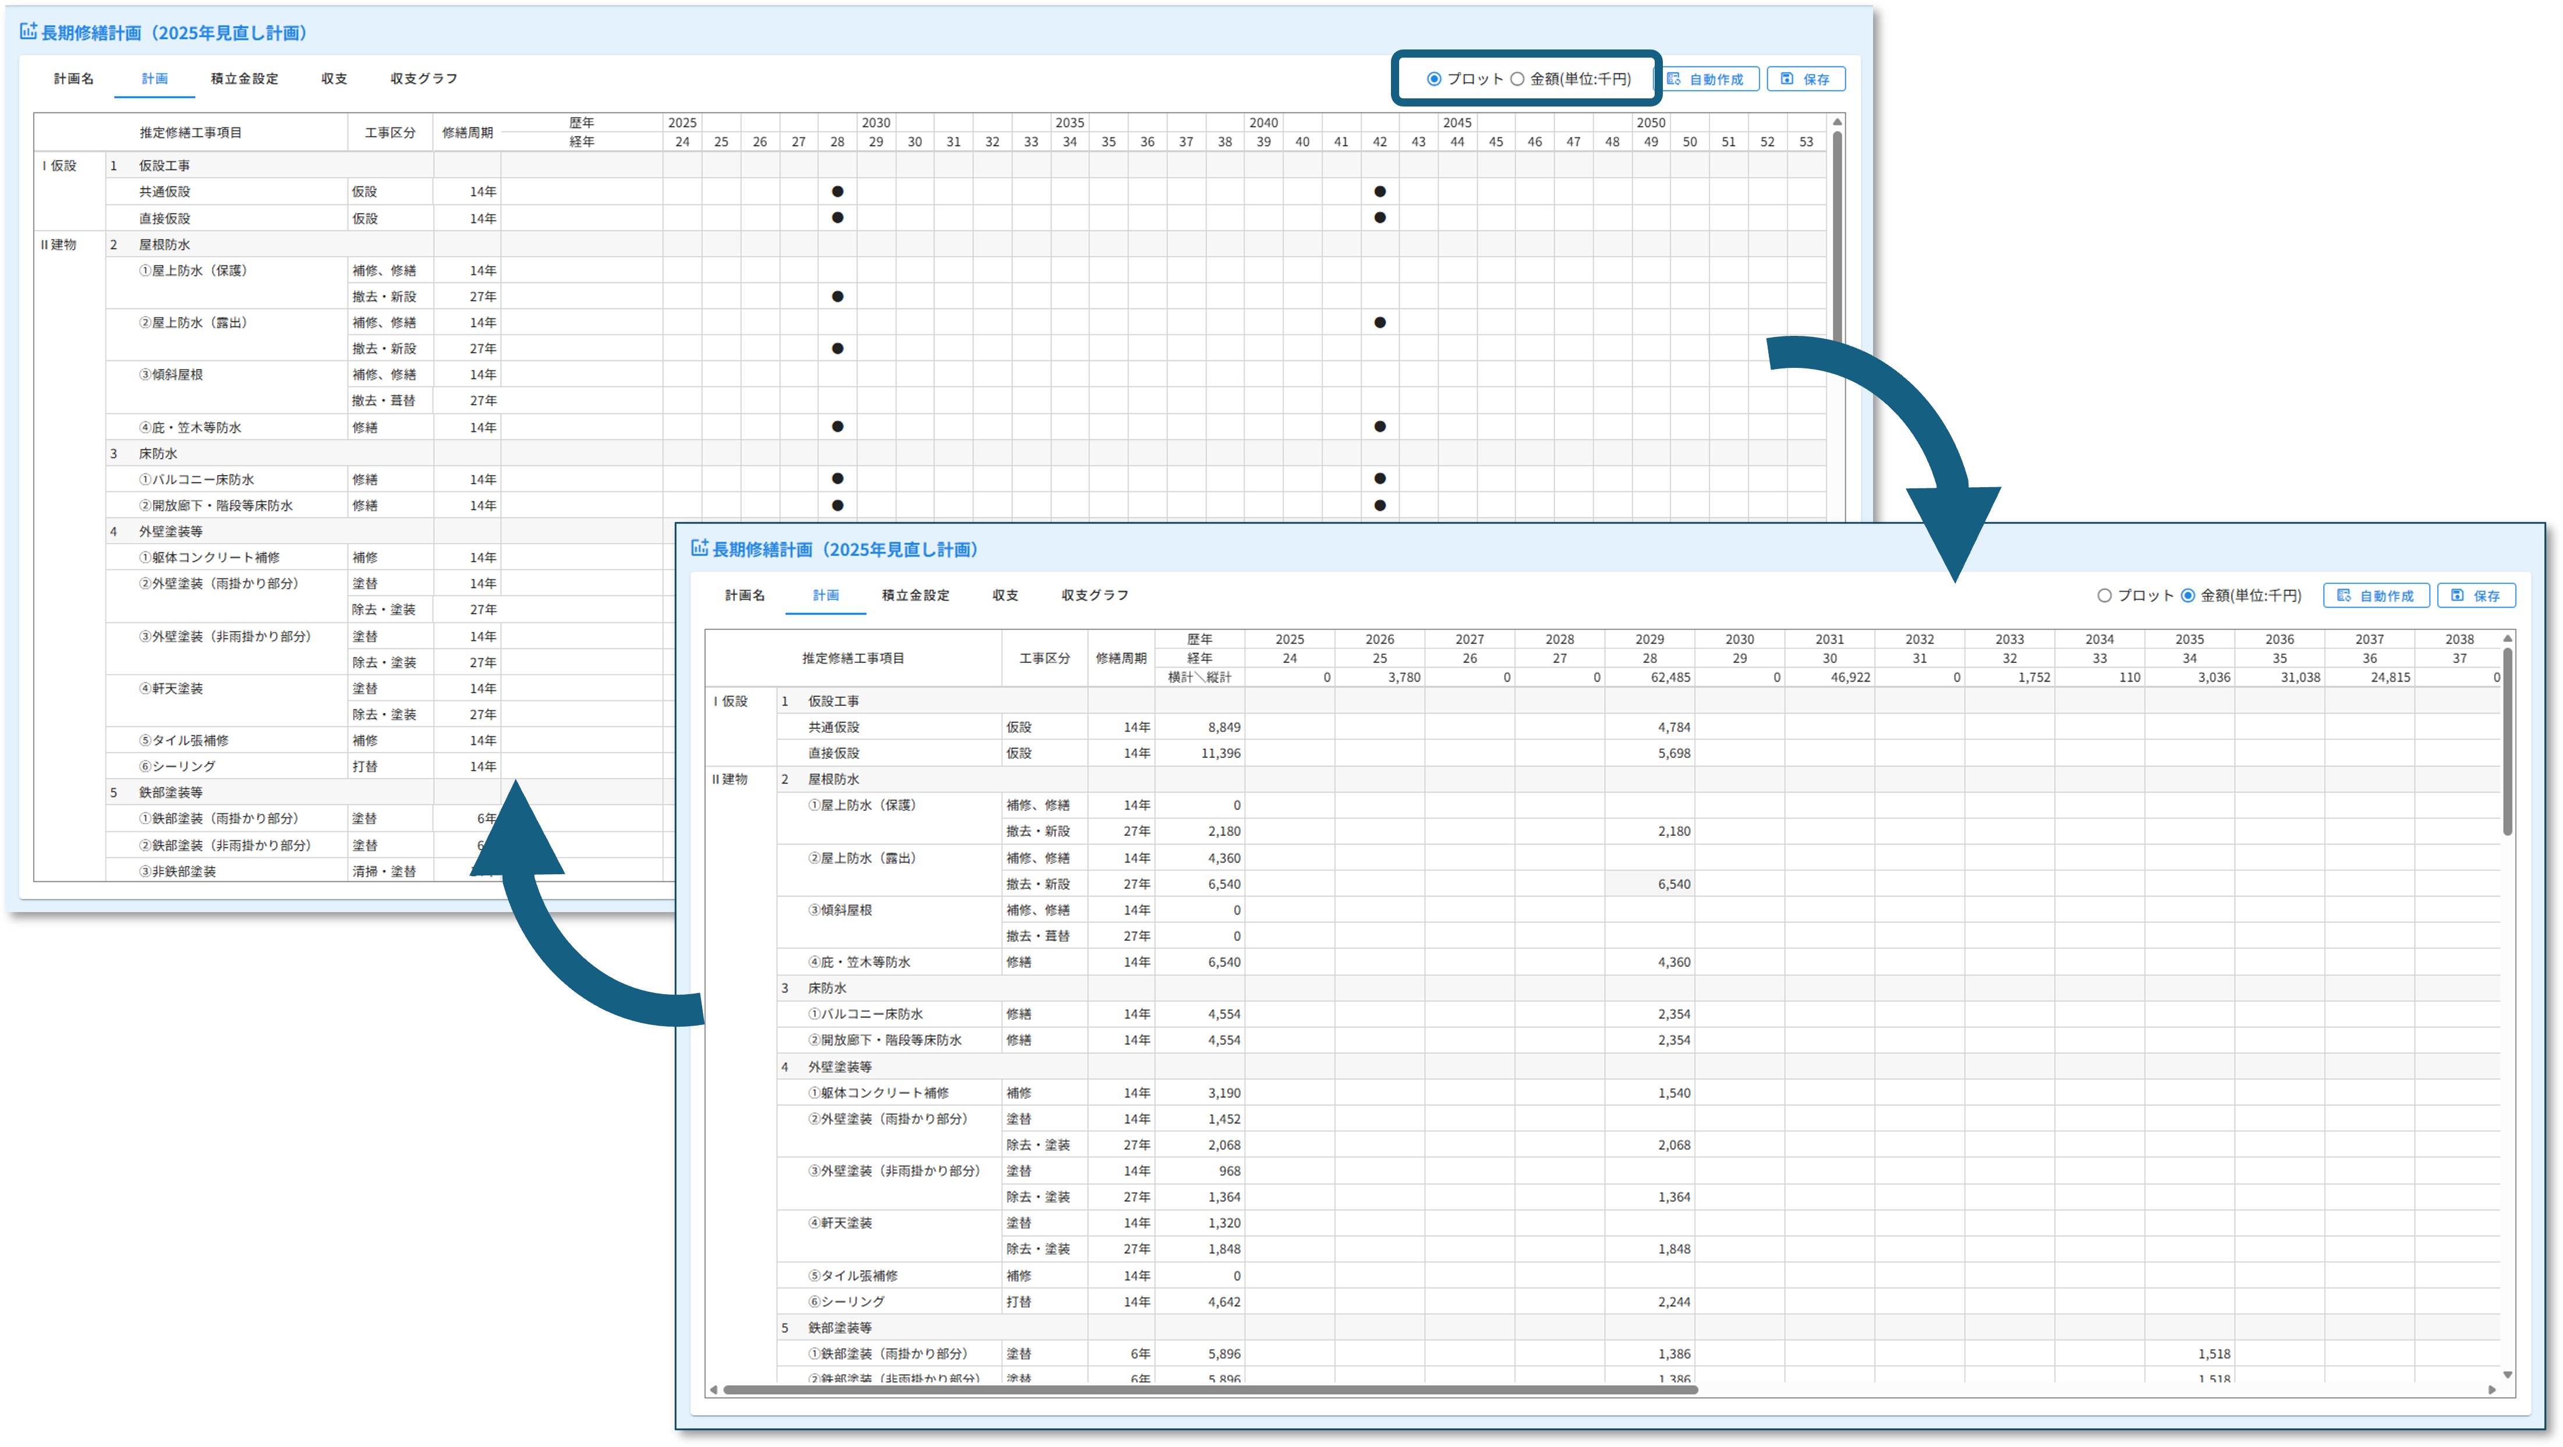Viewport: 2563px width, 1447px height.
Task: Open 収支グラフ tab in back window
Action: tap(424, 79)
